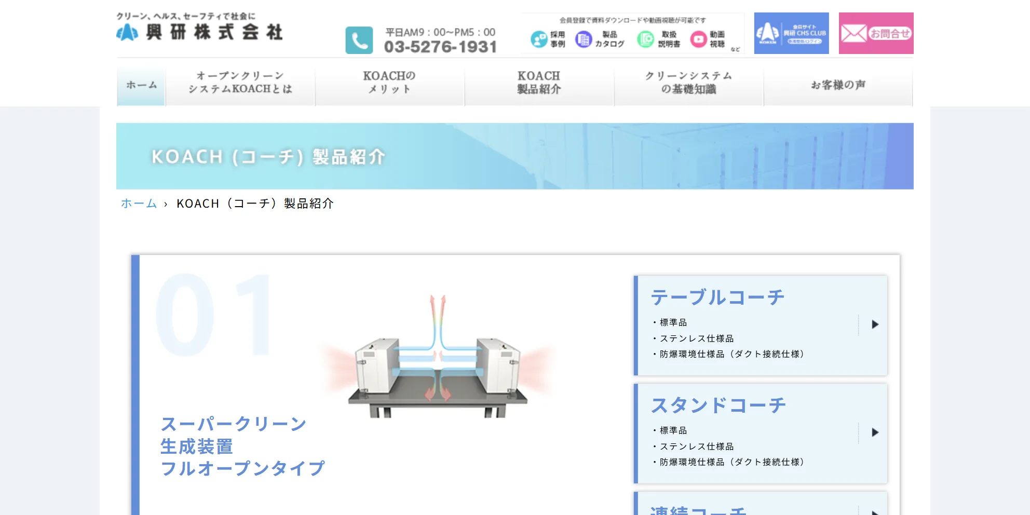Expand the テーブルコーチ card arrow
The width and height of the screenshot is (1030, 515).
click(x=875, y=324)
